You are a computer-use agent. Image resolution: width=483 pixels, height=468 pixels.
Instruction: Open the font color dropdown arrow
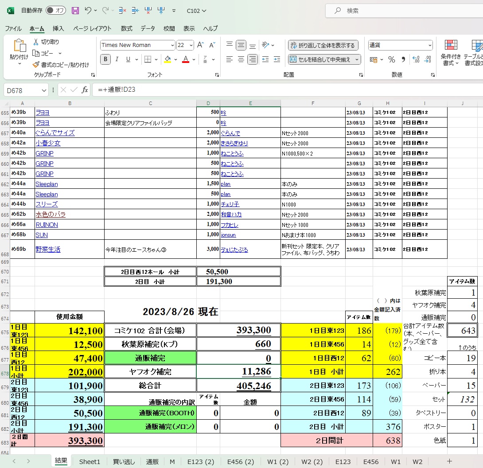pos(194,59)
